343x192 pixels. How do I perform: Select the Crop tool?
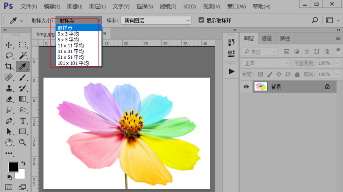(9, 67)
